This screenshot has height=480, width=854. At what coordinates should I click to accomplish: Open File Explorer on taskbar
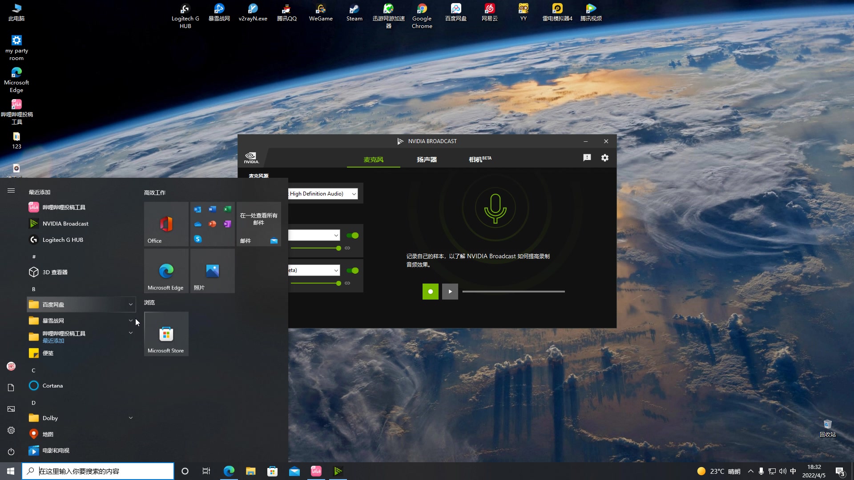[250, 471]
